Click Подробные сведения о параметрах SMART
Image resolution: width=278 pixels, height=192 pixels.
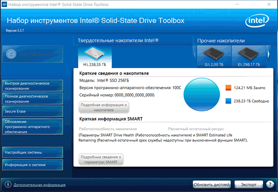point(101,159)
